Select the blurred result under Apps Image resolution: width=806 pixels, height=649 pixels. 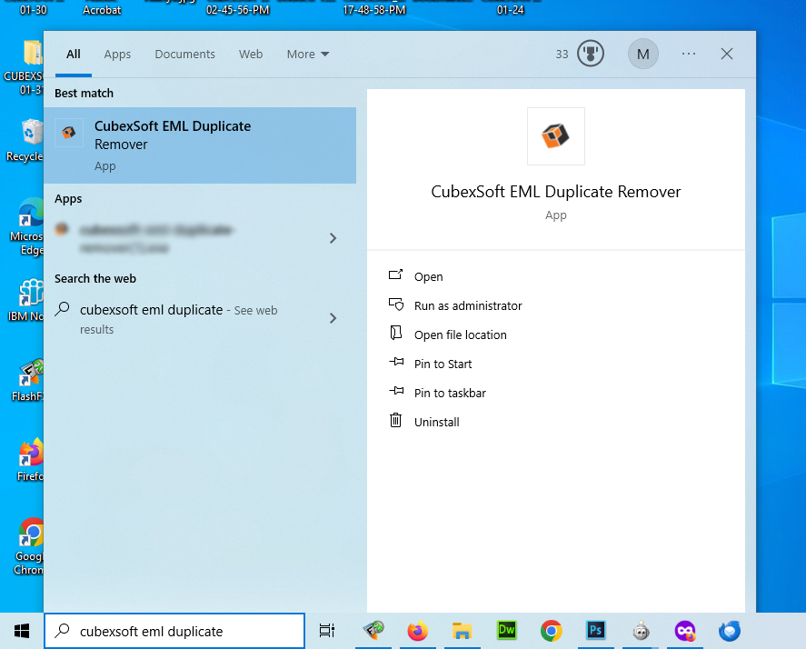coord(200,238)
